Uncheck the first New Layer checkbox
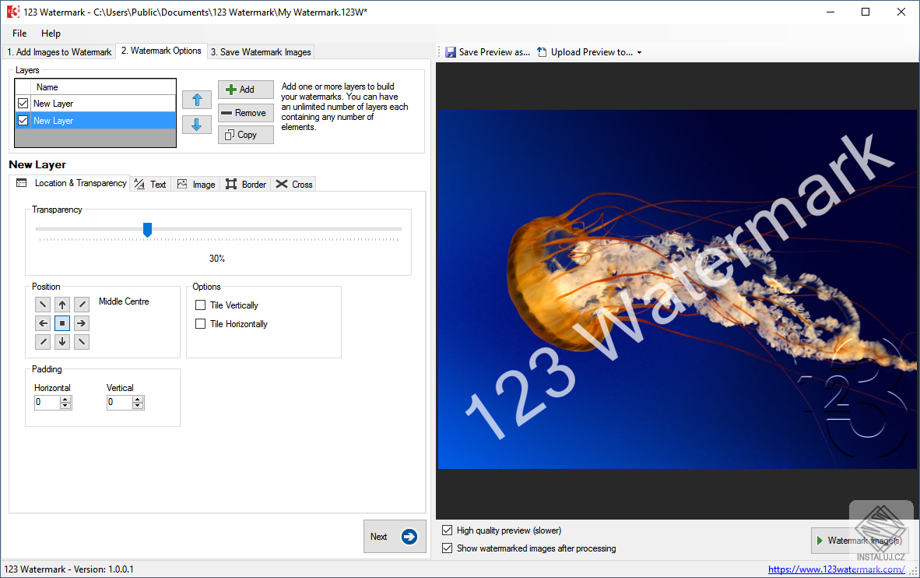 (x=23, y=104)
